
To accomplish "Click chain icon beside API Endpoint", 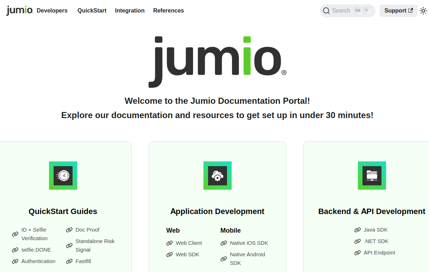I will [357, 253].
